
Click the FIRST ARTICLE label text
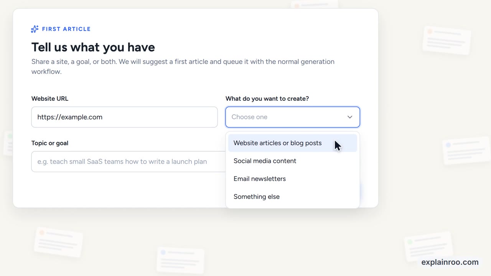point(66,29)
